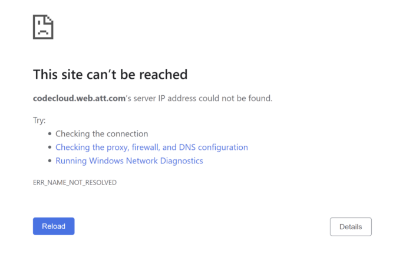Open the Details button

(x=351, y=227)
